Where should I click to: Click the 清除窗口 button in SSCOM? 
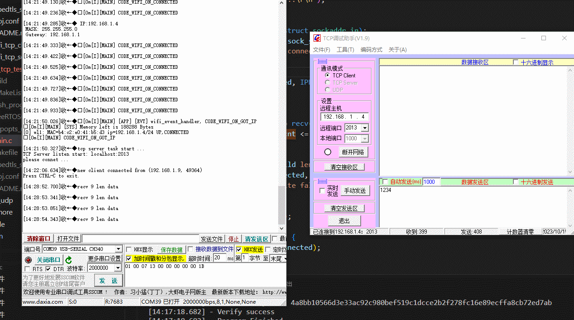click(x=39, y=239)
